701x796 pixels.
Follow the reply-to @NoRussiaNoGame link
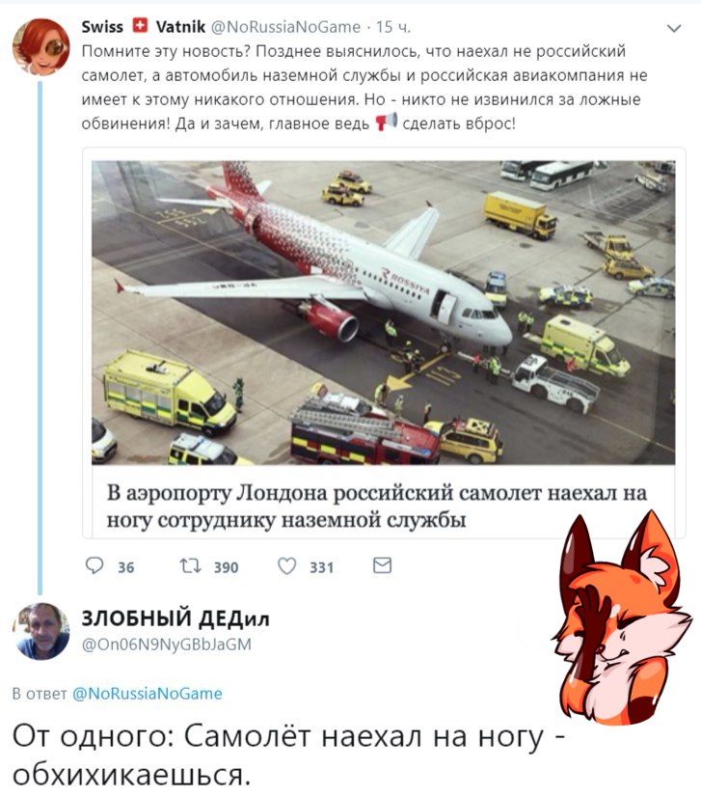148,694
